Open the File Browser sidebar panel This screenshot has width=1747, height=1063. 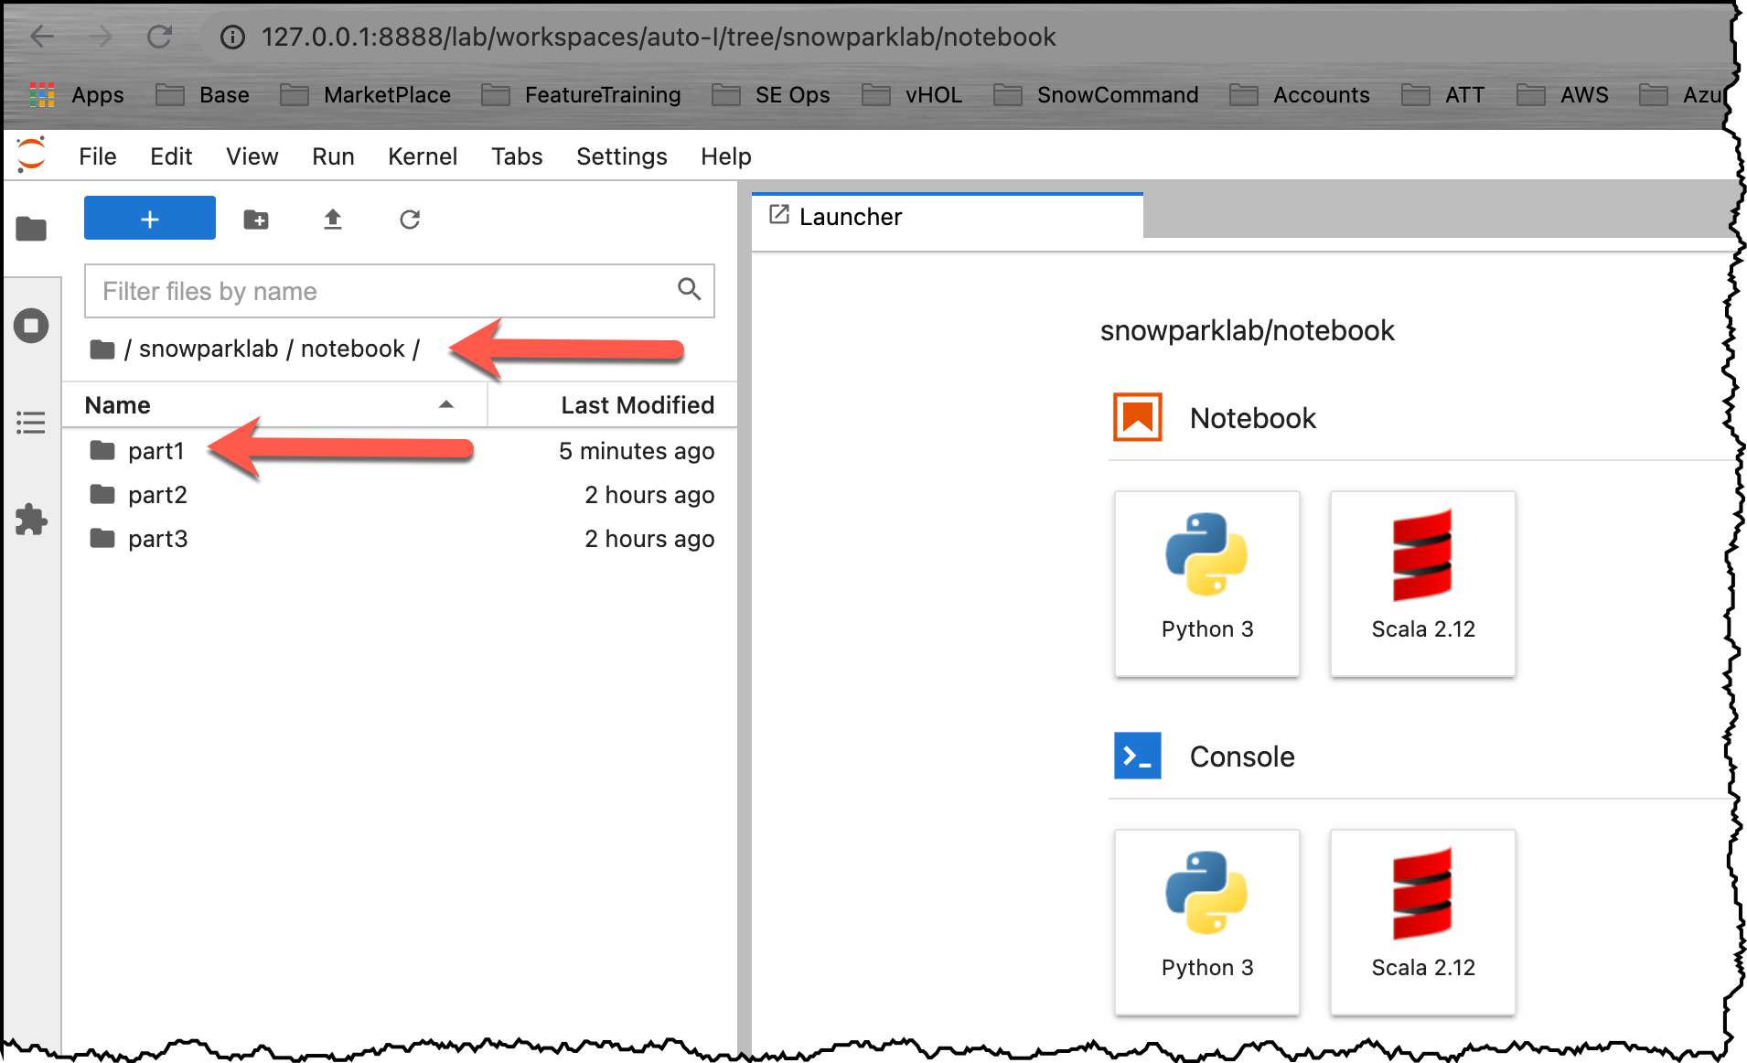point(31,229)
